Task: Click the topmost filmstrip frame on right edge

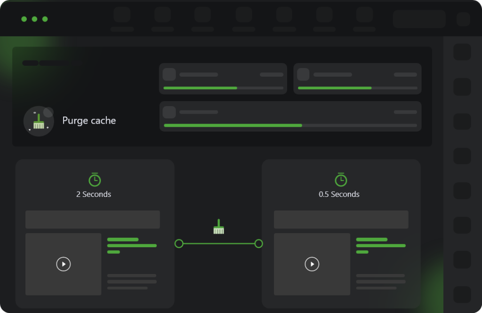Action: pyautogui.click(x=462, y=52)
